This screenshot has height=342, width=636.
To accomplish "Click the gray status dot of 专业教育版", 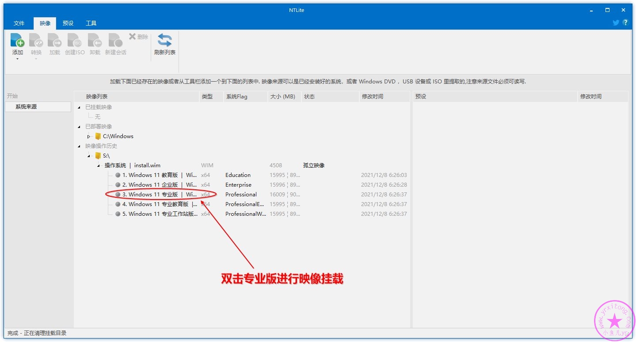I will click(x=118, y=204).
